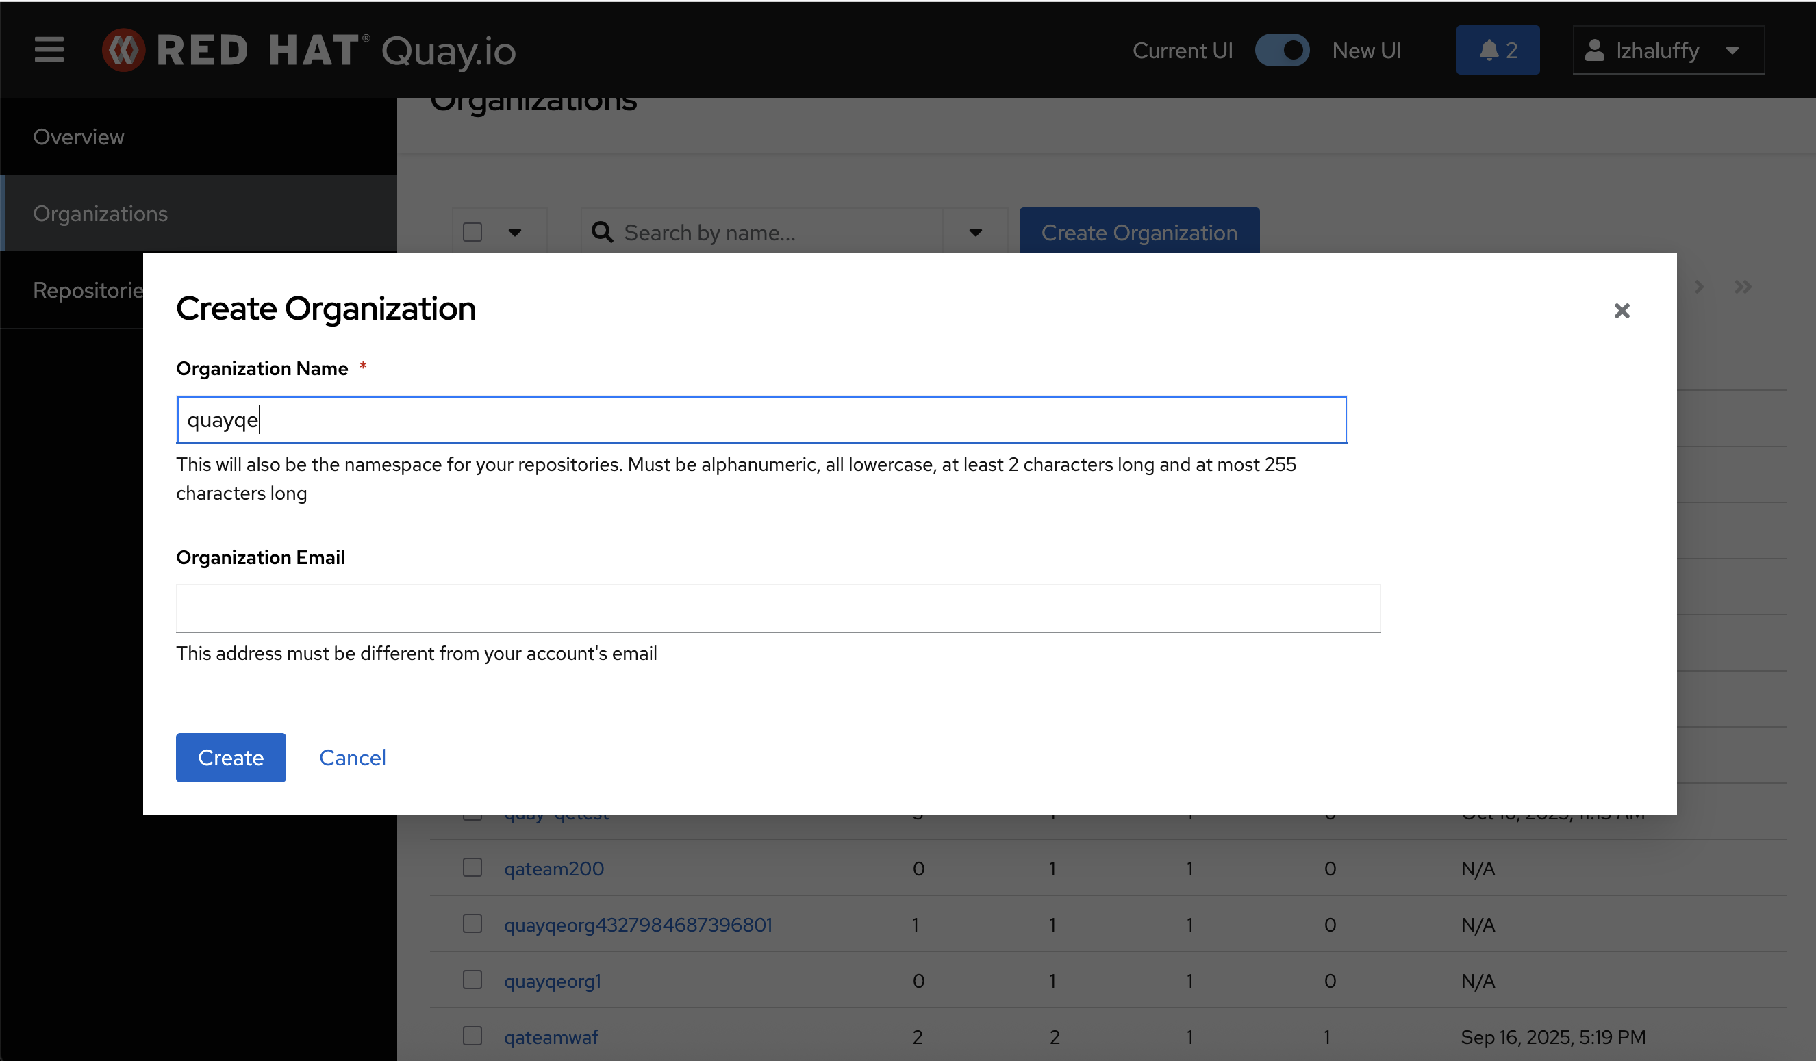The image size is (1816, 1061).
Task: Click the Cancel link
Action: 353,758
